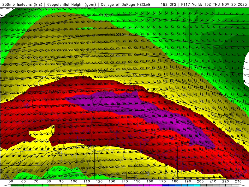Click the 150 tick on the color scale
Image resolution: width=249 pixels, height=187 pixels.
[x=137, y=181]
